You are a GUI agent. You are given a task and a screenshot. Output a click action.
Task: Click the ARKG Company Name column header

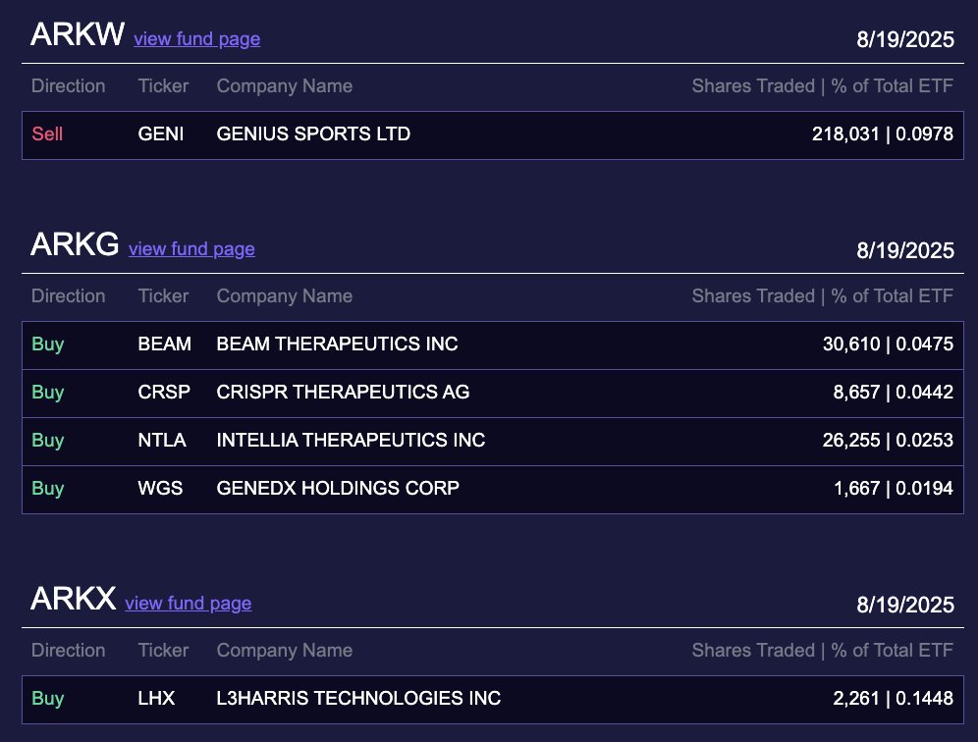285,296
